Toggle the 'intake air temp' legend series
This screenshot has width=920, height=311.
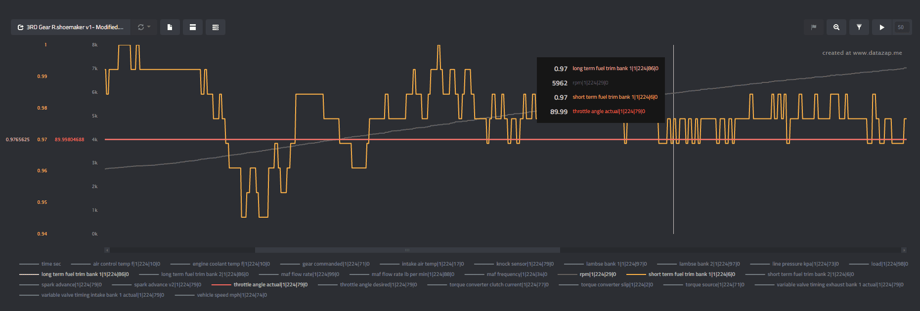pos(422,264)
